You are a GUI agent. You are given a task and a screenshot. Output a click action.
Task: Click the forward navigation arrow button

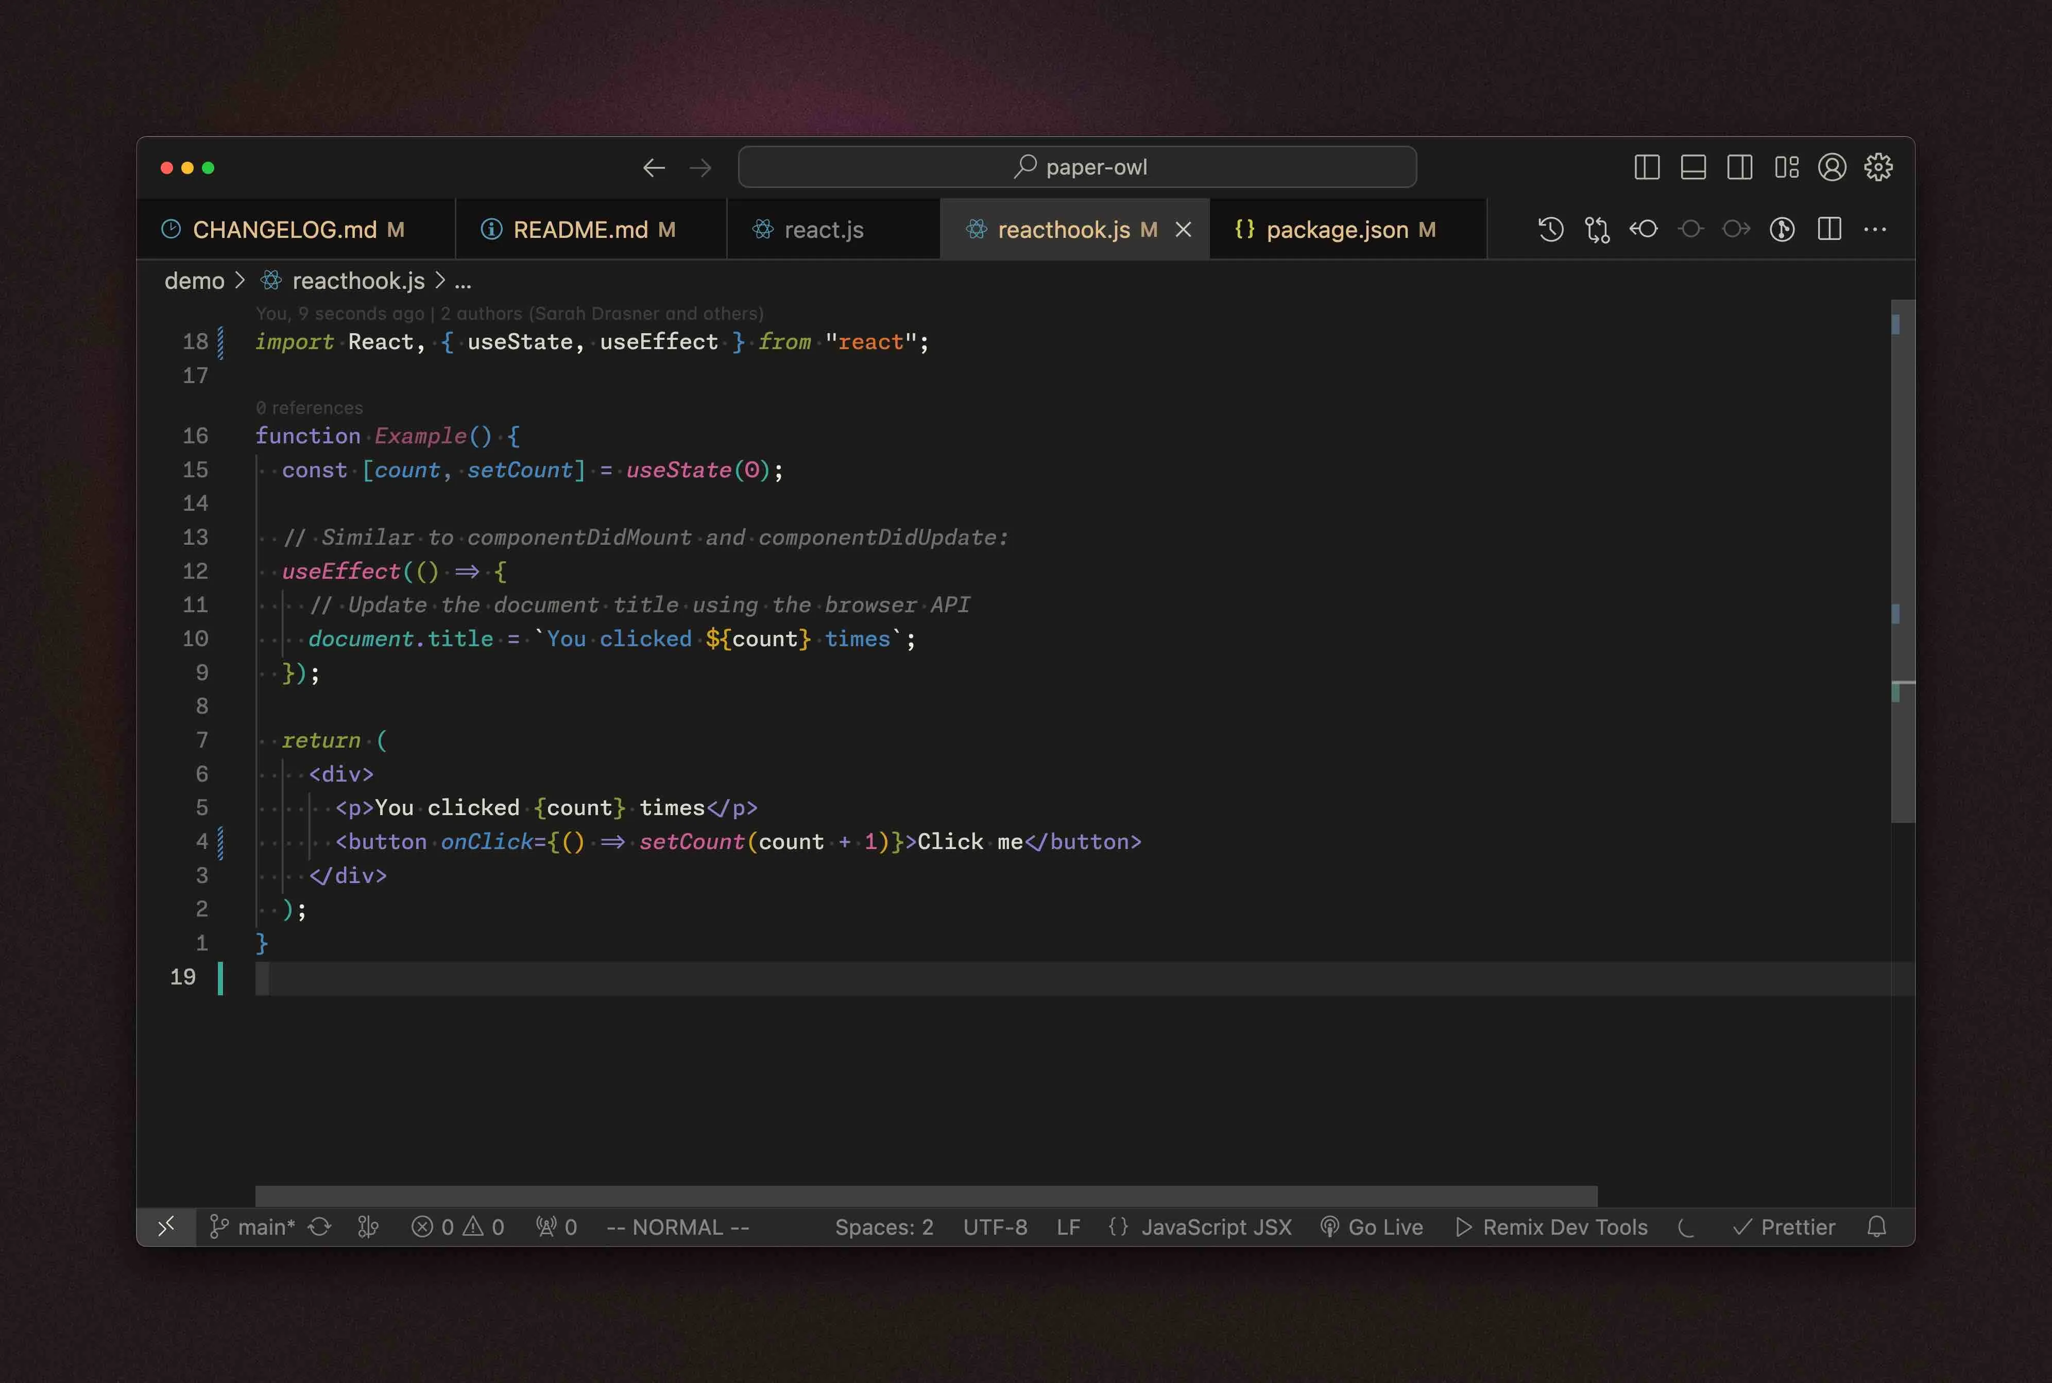(x=701, y=167)
